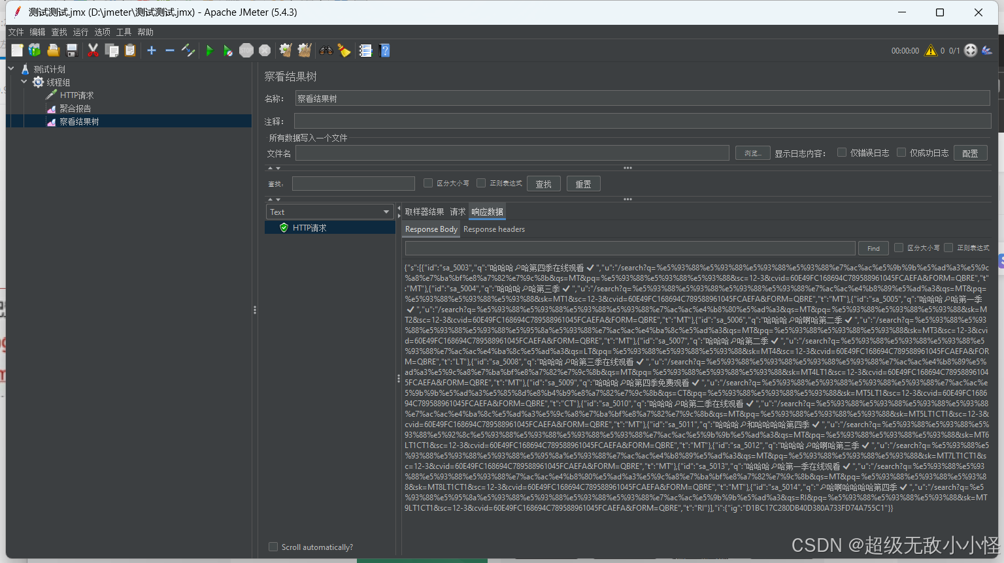Viewport: 1004px width, 563px height.
Task: Open the Text renderer dropdown
Action: pos(329,212)
